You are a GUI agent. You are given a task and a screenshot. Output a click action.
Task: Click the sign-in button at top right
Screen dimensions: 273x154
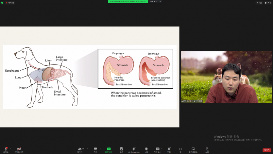coord(259,3)
